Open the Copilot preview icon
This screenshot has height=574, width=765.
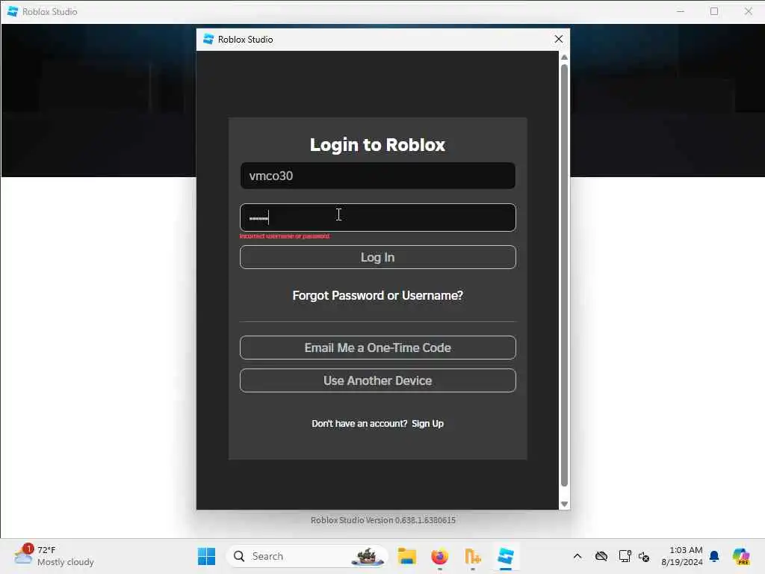pyautogui.click(x=741, y=556)
